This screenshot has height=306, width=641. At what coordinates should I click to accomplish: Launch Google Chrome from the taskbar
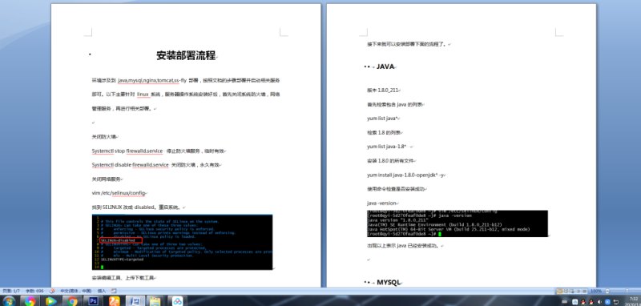point(72,301)
